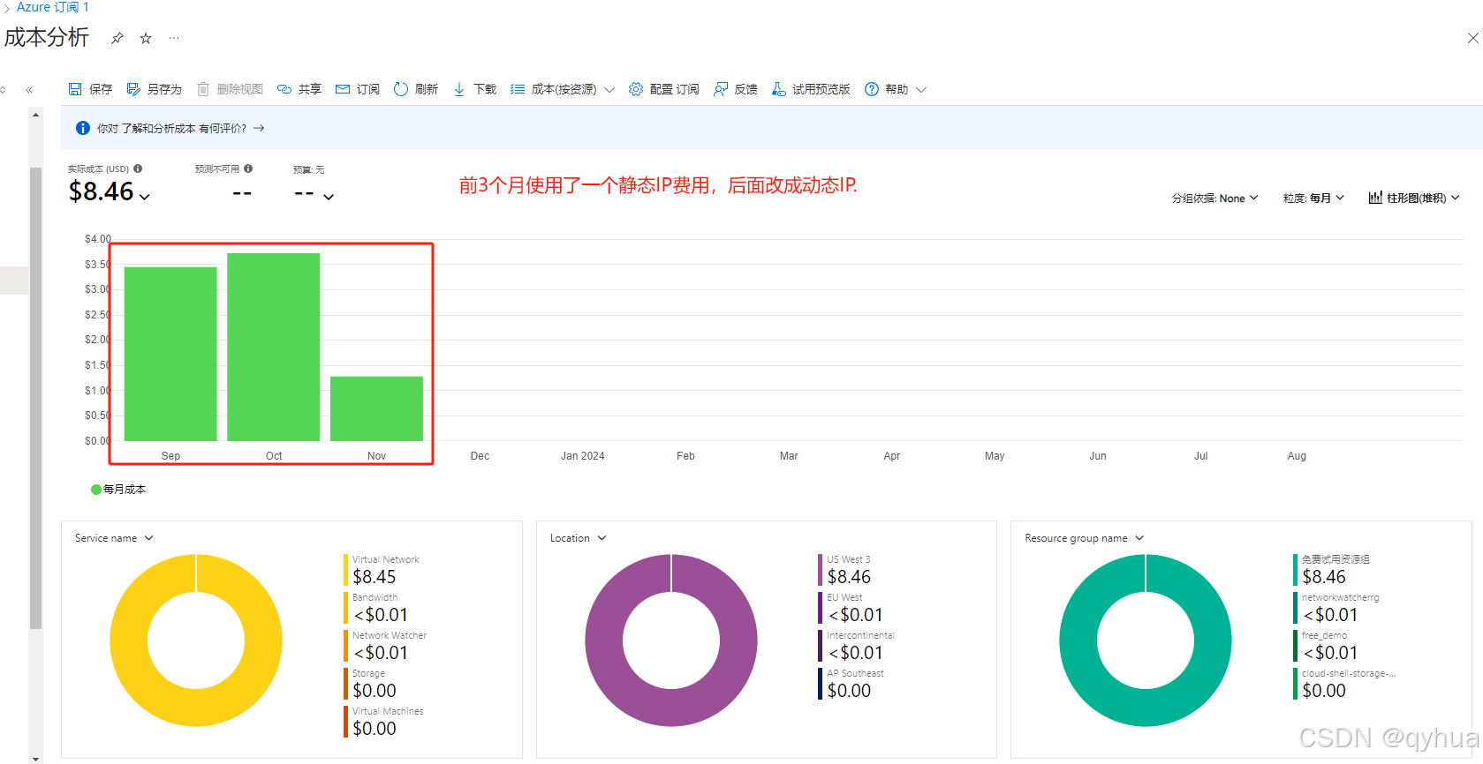
Task: Open the 成本(按资源) view menu
Action: pyautogui.click(x=563, y=89)
